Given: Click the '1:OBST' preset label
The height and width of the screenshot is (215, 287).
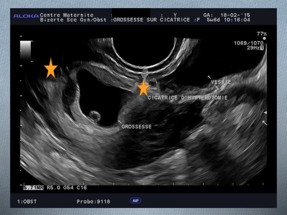Looking at the screenshot, I should point(27,202).
